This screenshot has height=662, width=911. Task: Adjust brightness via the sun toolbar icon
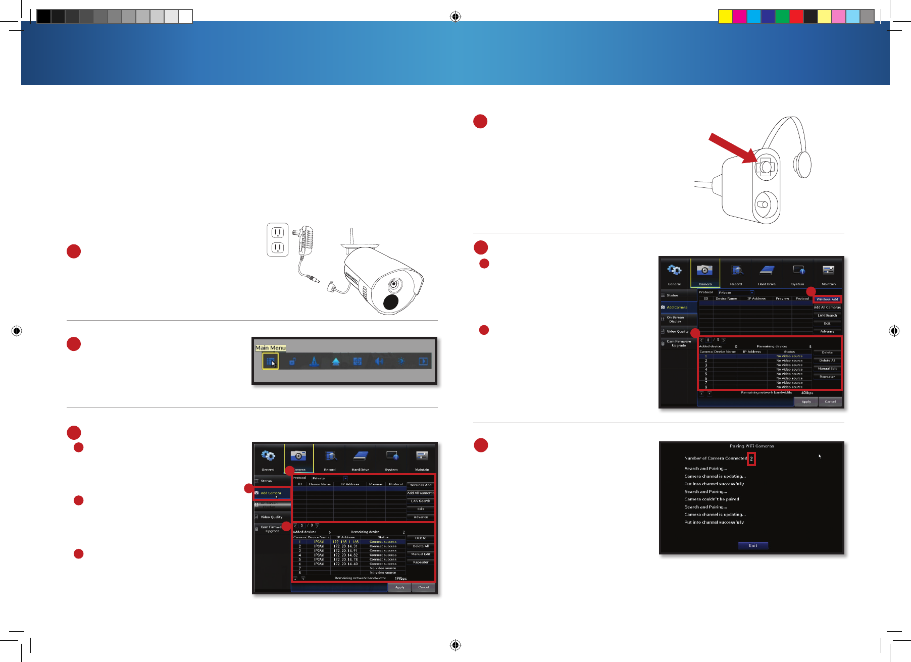[401, 361]
